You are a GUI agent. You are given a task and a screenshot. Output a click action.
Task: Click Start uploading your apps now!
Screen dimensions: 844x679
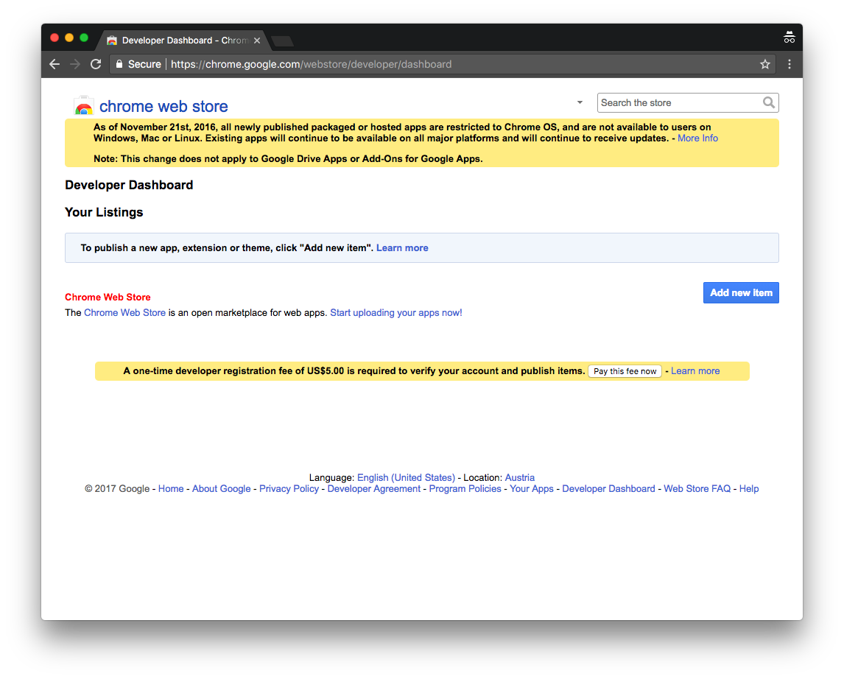click(x=396, y=312)
